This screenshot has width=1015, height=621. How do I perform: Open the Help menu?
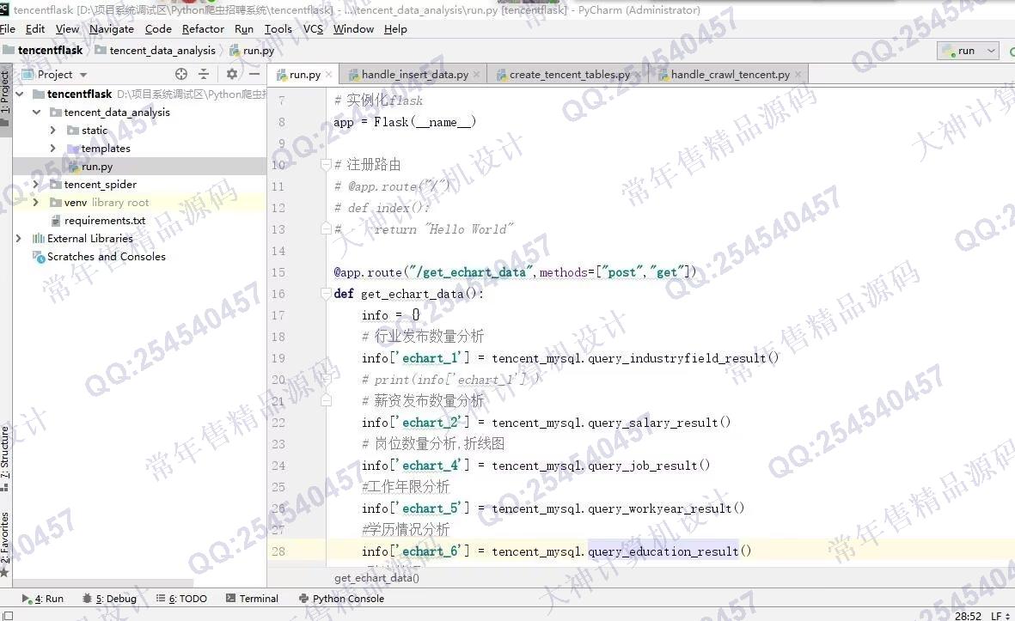click(x=395, y=29)
